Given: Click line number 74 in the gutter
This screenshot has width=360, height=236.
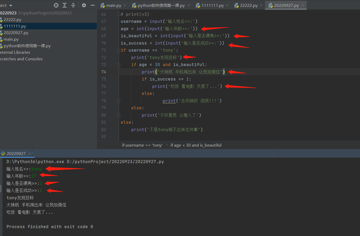Looking at the screenshot, I should [104, 72].
